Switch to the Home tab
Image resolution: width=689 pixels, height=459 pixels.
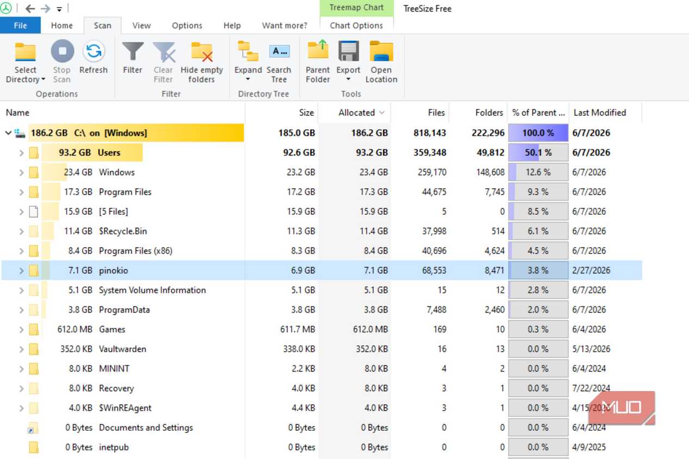point(62,26)
